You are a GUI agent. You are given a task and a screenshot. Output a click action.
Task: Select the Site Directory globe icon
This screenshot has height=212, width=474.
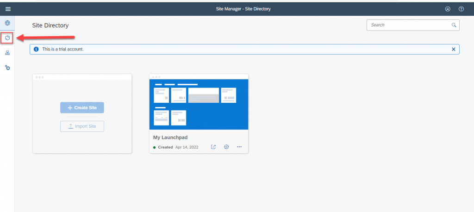pyautogui.click(x=7, y=23)
